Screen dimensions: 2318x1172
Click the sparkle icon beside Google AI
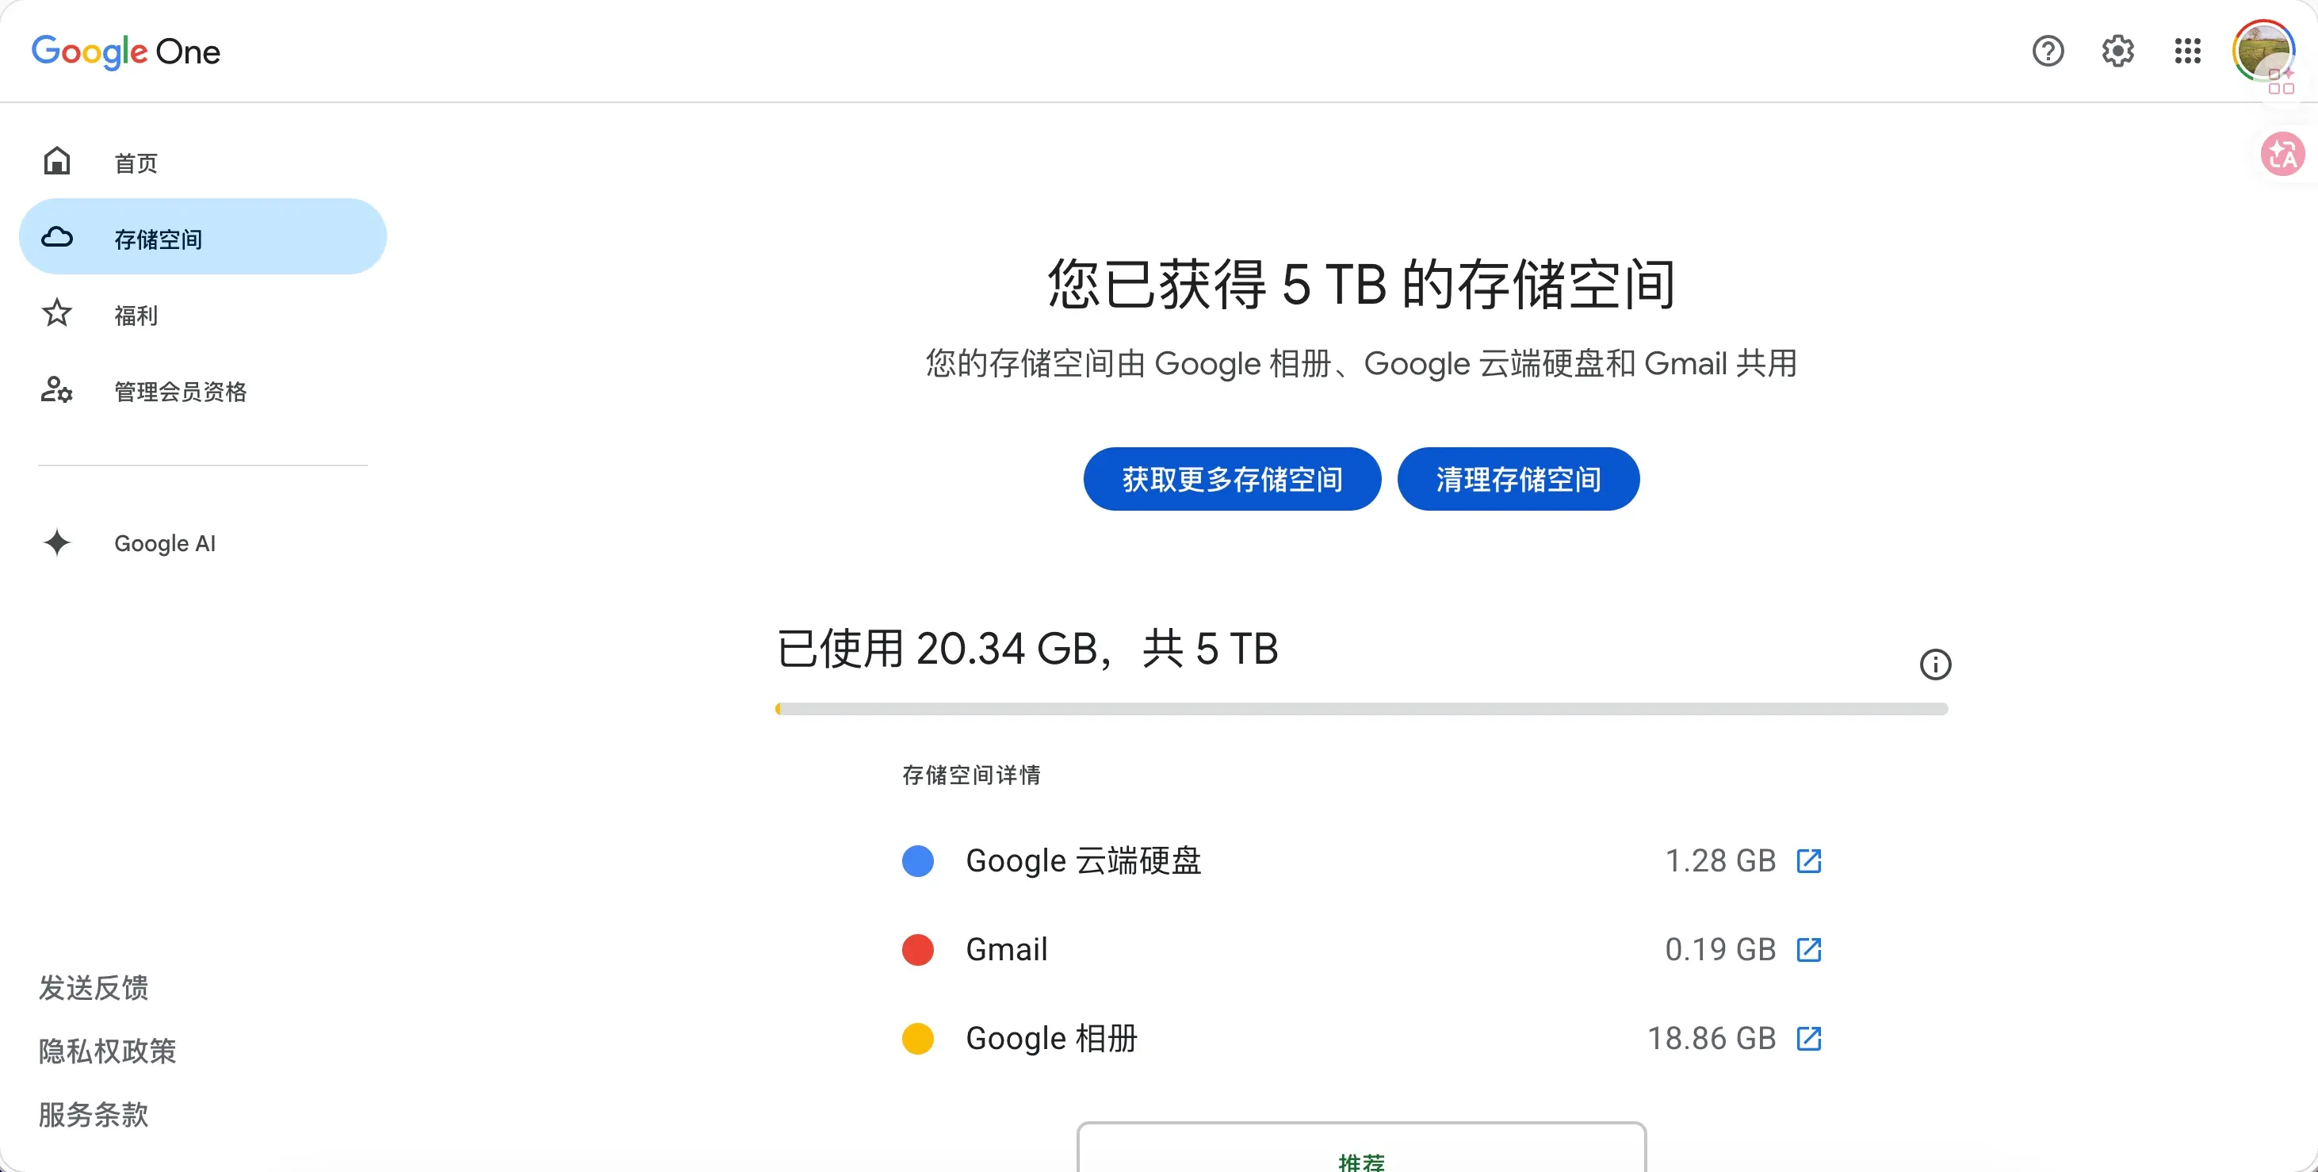(57, 543)
